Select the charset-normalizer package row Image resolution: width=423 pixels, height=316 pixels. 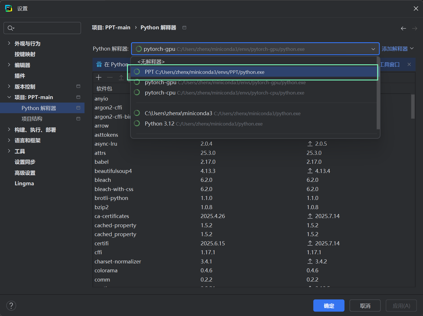click(x=254, y=261)
